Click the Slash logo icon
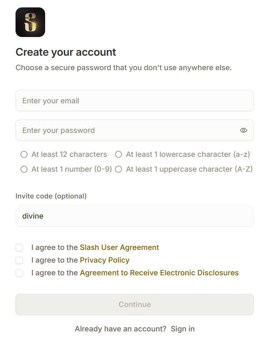Screen dimensions: 267x337 tap(30, 22)
